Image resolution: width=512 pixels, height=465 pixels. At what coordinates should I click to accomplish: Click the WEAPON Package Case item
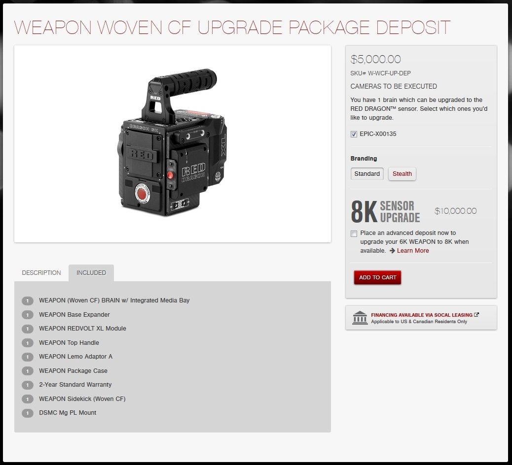tap(73, 371)
